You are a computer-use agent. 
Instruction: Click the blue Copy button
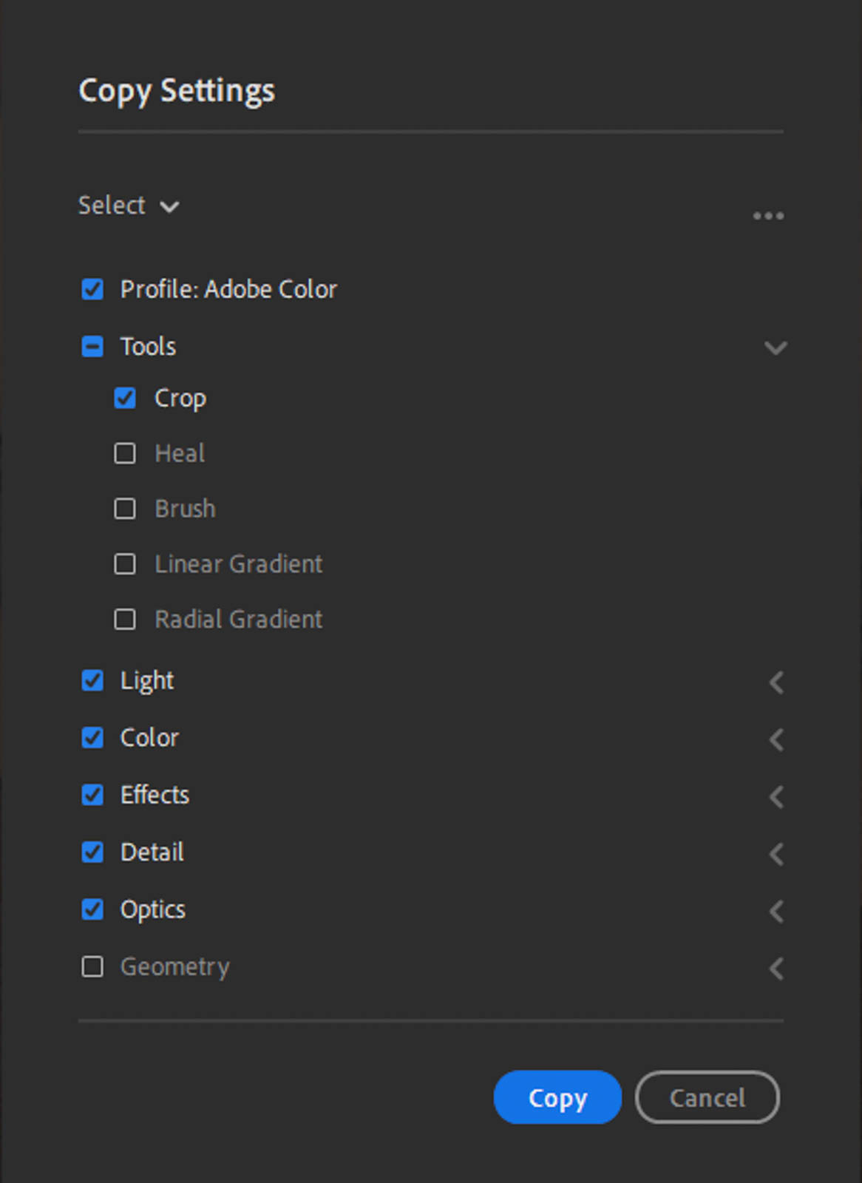click(557, 1098)
